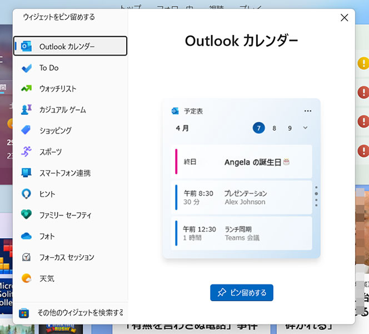
Task: Click the ヒント lightbulb icon
Action: 26,194
